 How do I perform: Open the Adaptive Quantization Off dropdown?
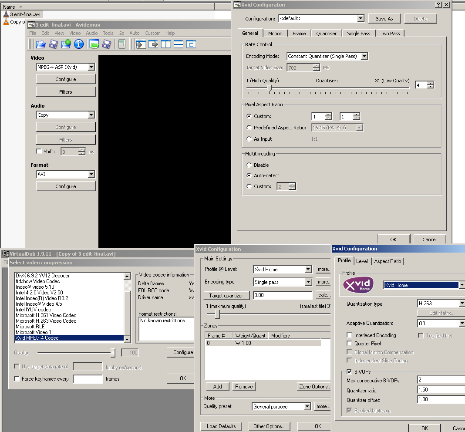click(x=441, y=324)
